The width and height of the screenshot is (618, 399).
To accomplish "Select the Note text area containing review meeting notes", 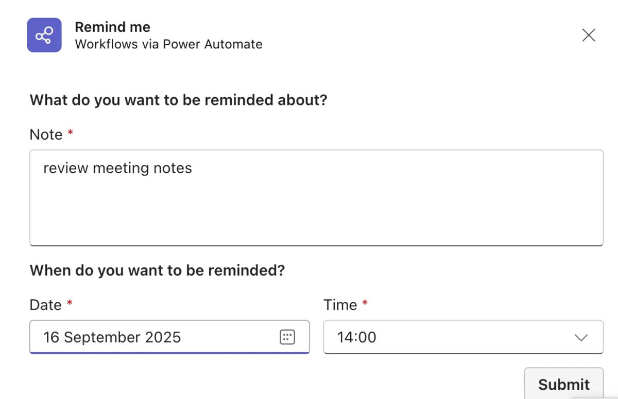I will click(x=316, y=197).
